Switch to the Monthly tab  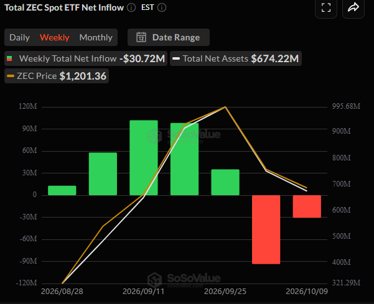pyautogui.click(x=96, y=37)
